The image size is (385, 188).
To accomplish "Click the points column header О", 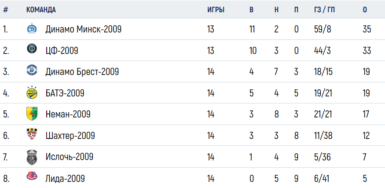I will coord(365,10).
